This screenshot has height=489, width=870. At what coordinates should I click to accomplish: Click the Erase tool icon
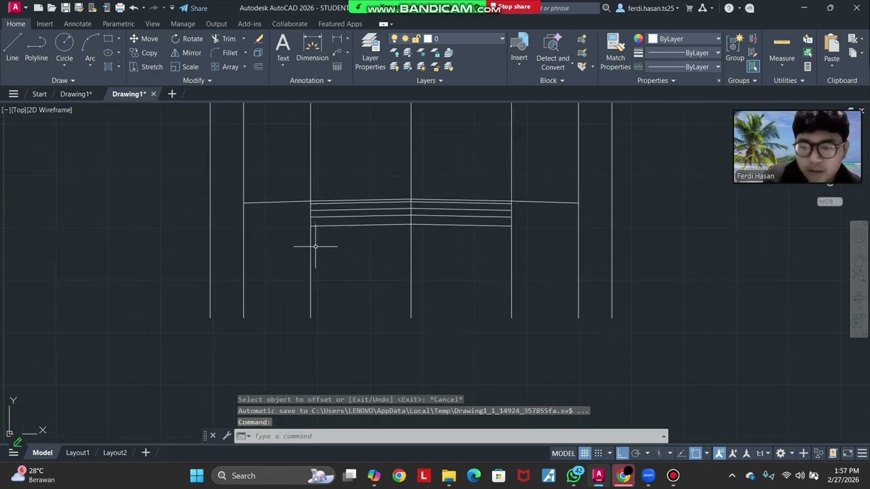(x=258, y=39)
